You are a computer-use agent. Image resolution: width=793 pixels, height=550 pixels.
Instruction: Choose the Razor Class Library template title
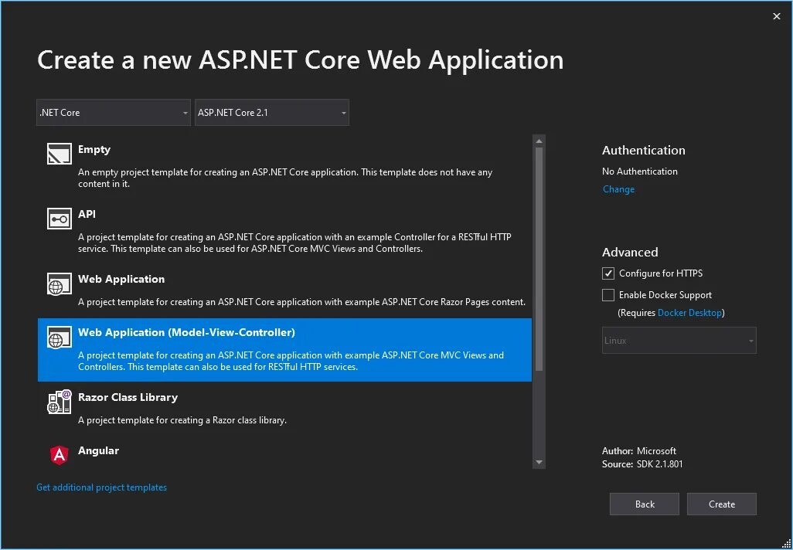[128, 397]
